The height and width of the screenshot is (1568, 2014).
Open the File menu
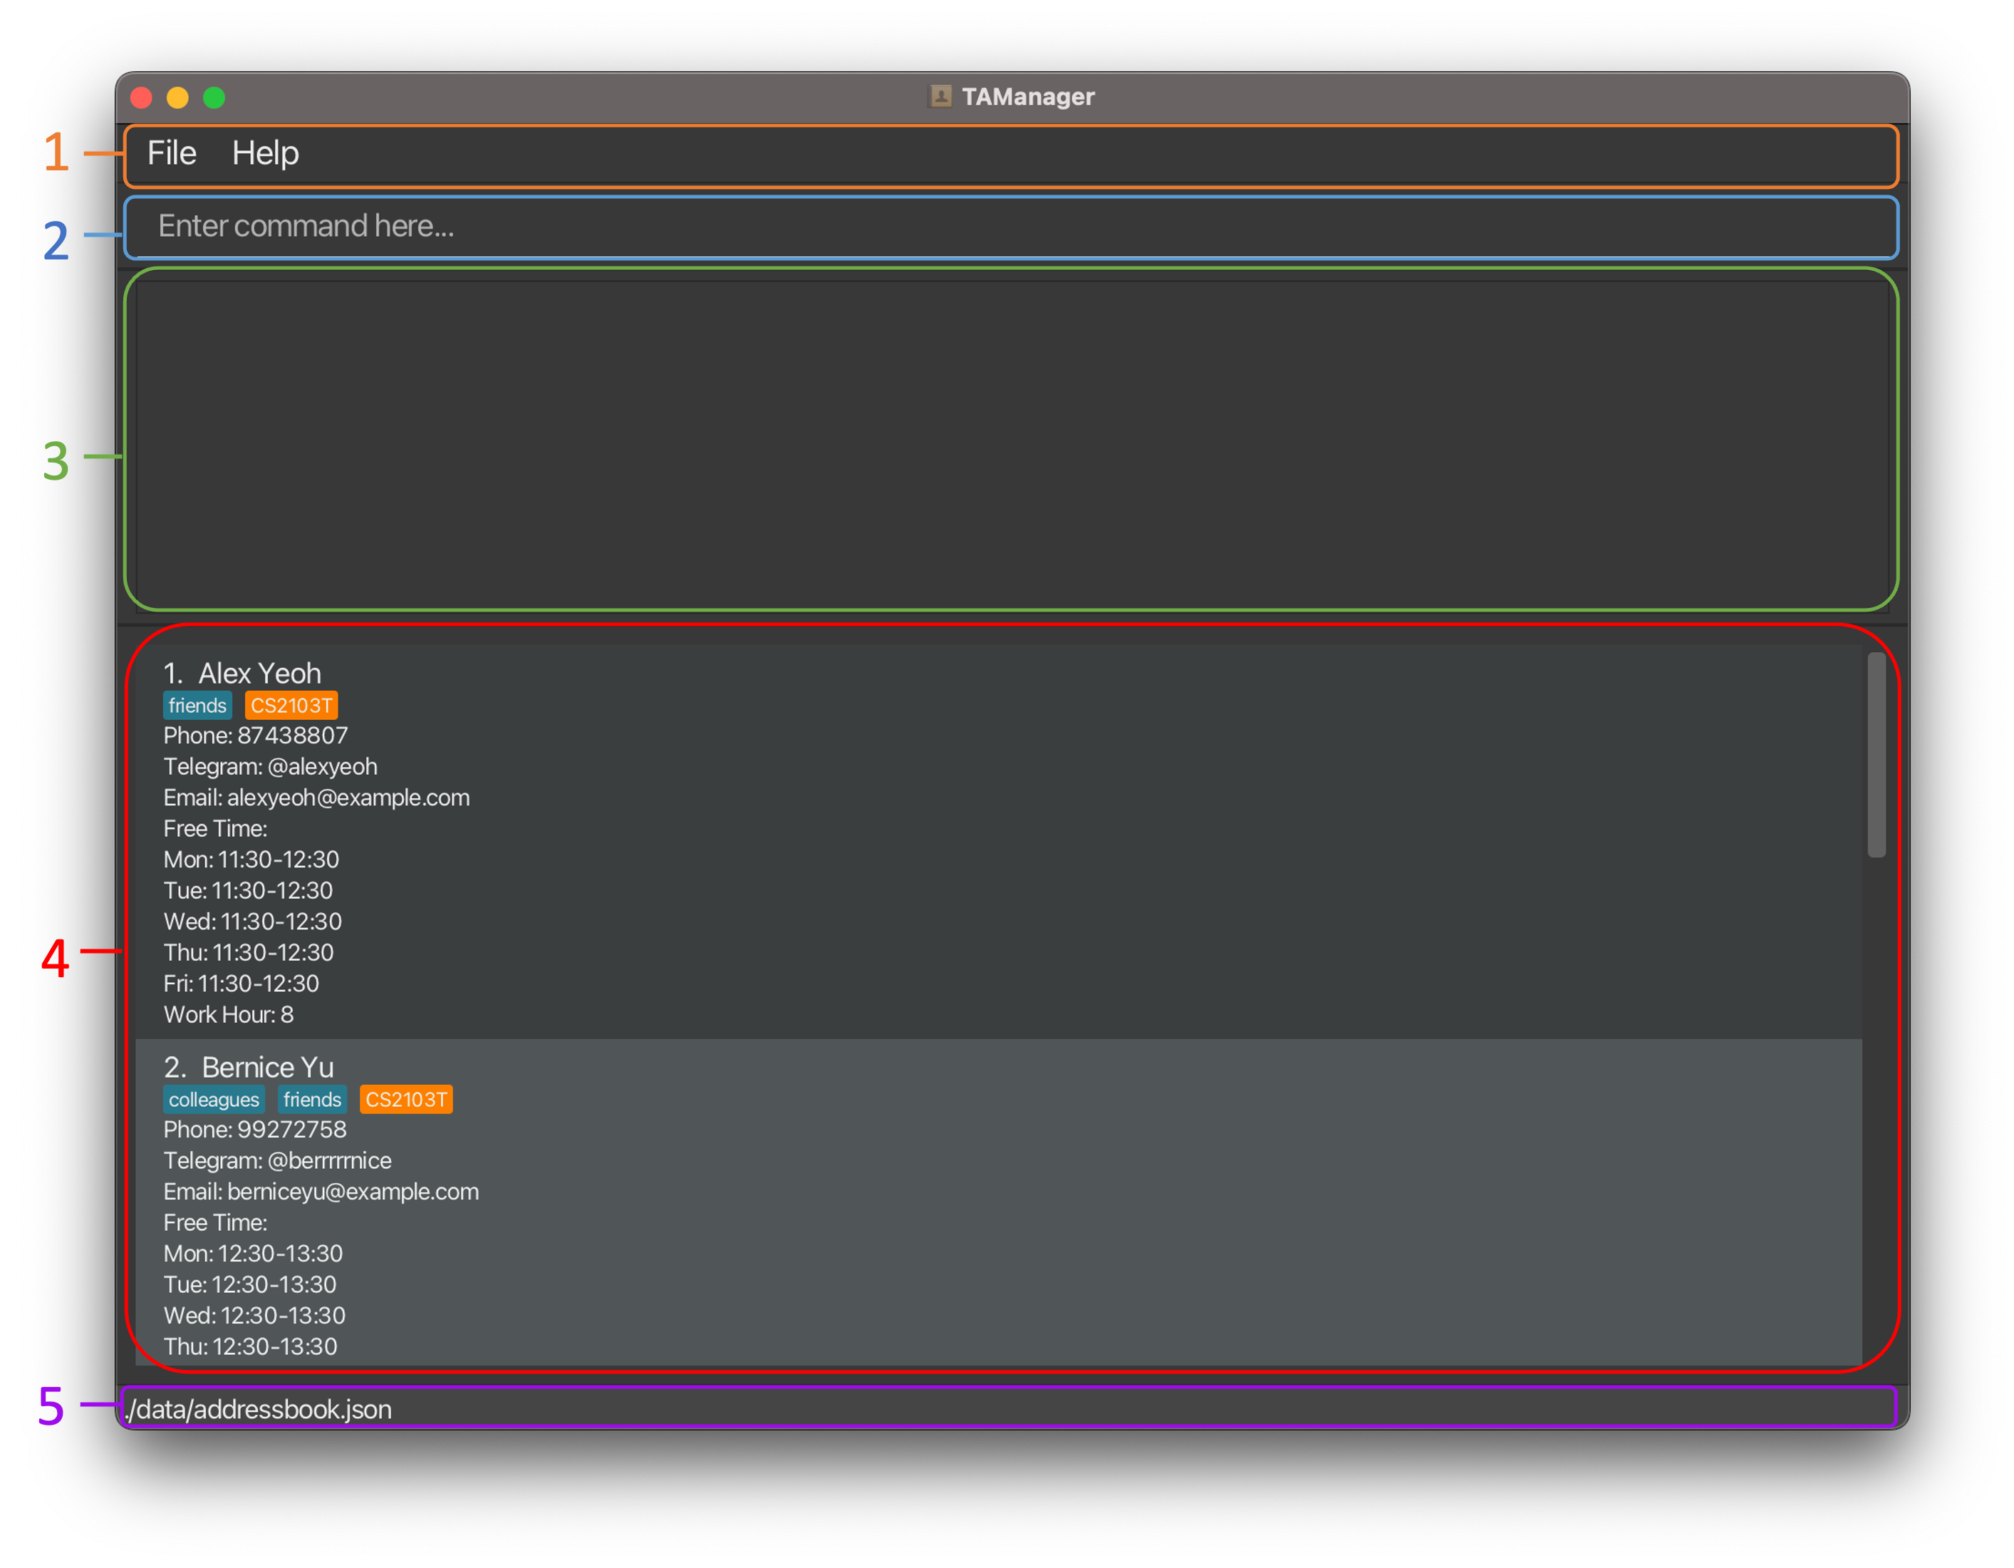(172, 153)
